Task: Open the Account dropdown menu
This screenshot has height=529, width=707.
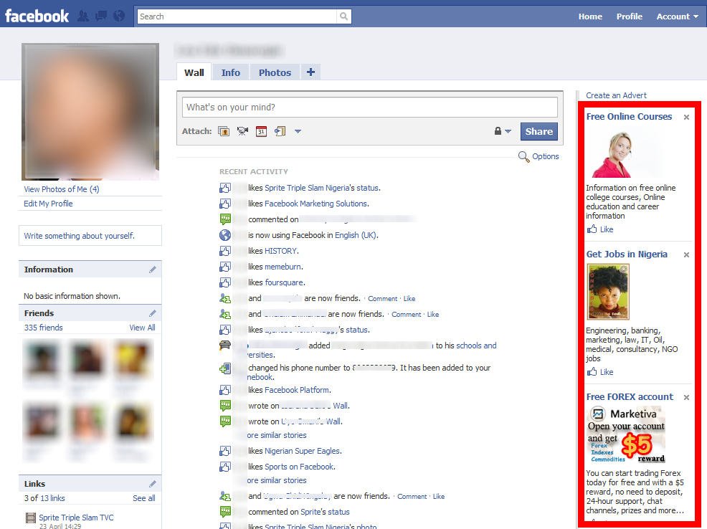Action: (x=677, y=16)
